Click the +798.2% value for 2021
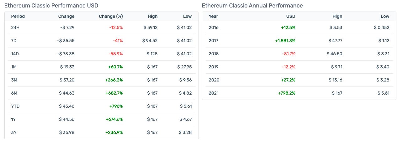The width and height of the screenshot is (403, 143). pyautogui.click(x=287, y=93)
